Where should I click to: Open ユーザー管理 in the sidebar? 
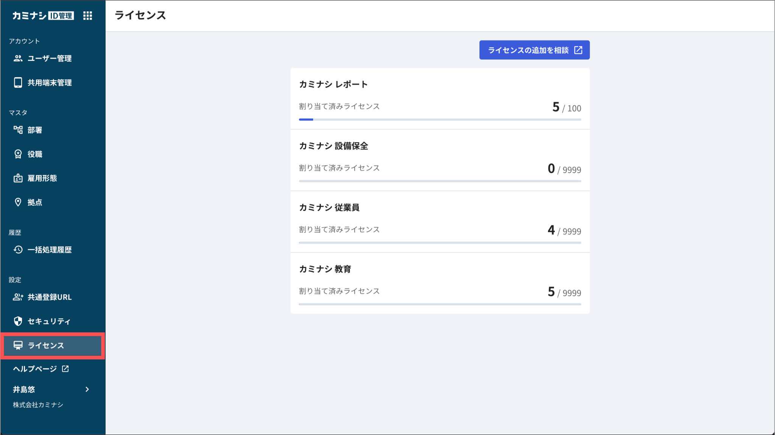50,59
